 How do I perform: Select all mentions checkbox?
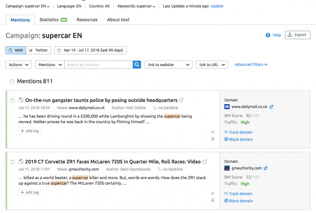click(12, 81)
